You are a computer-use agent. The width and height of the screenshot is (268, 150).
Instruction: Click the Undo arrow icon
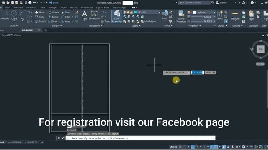[34, 3]
